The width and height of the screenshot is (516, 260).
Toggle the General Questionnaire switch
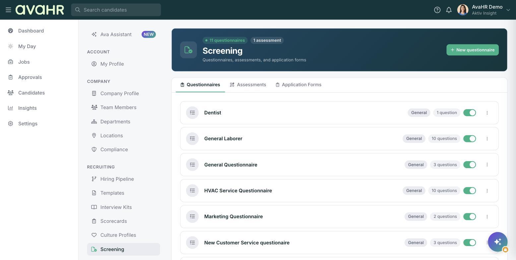(470, 165)
